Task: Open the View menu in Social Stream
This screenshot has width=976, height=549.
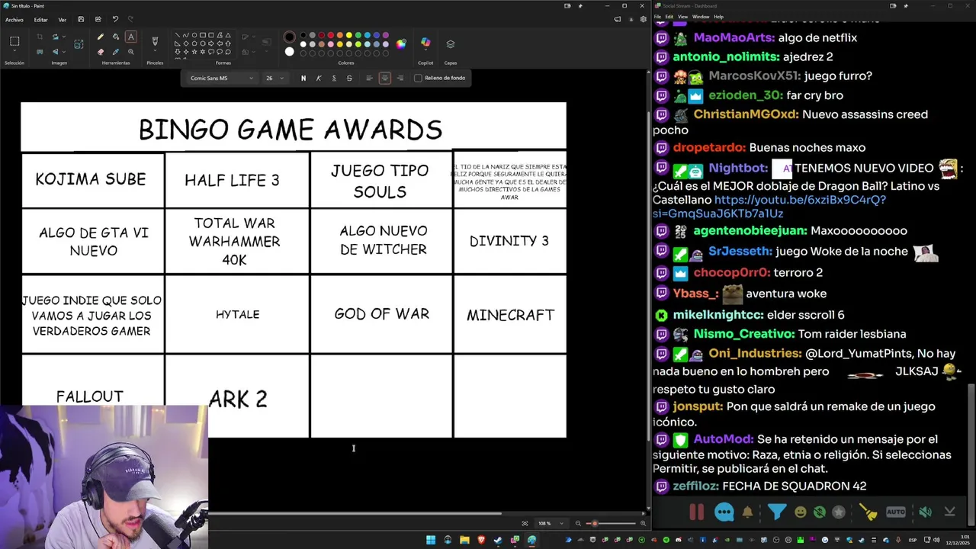Action: point(682,17)
